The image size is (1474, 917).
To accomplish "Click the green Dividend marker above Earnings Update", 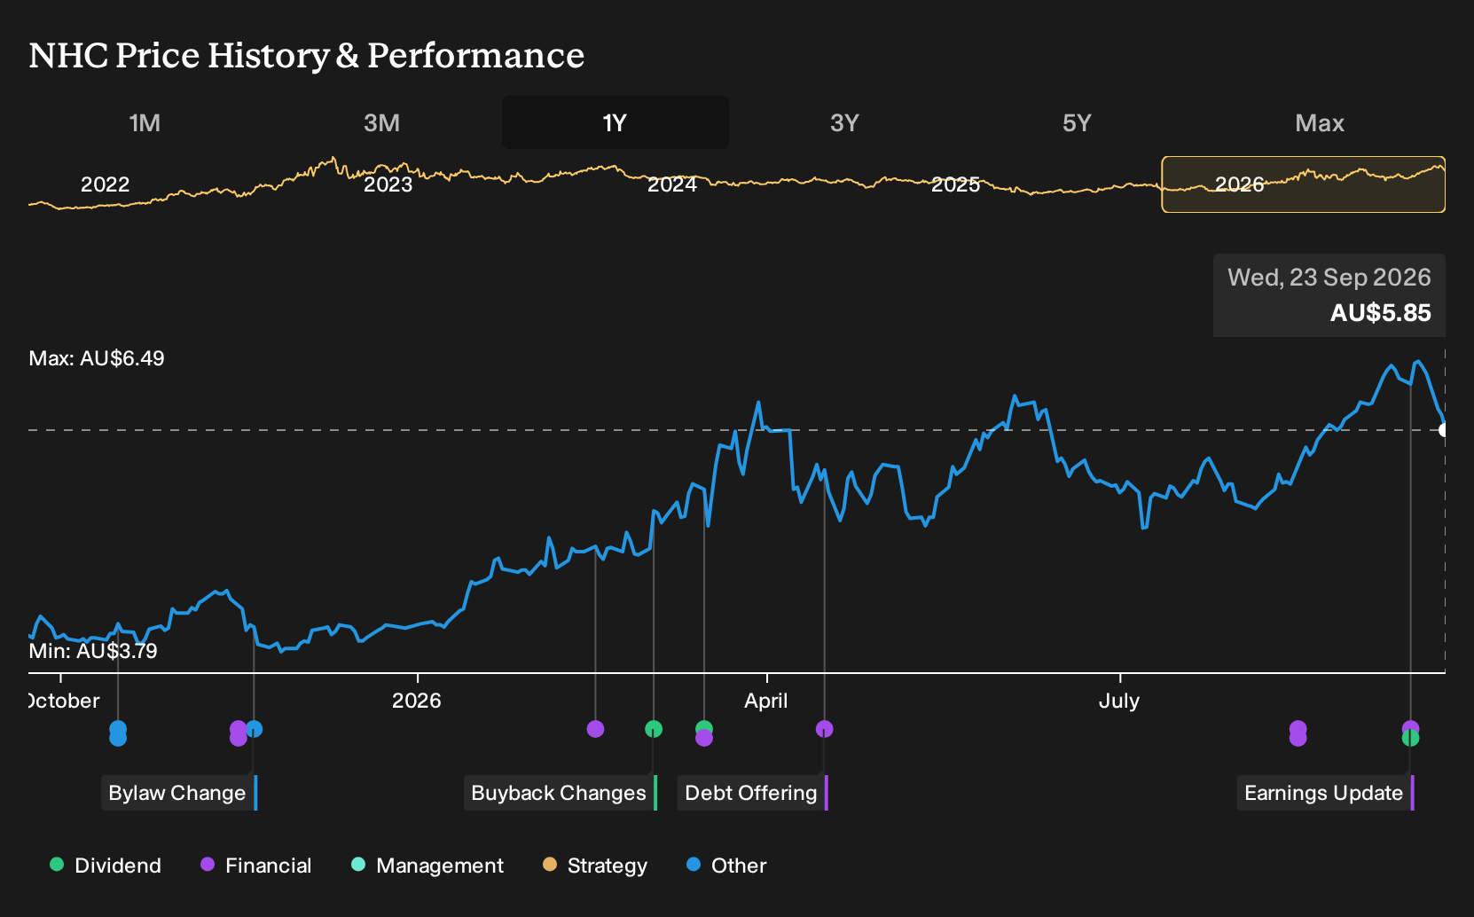I will [1410, 738].
